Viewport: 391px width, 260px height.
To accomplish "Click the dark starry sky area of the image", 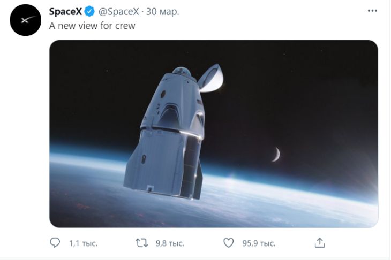I will 311,86.
